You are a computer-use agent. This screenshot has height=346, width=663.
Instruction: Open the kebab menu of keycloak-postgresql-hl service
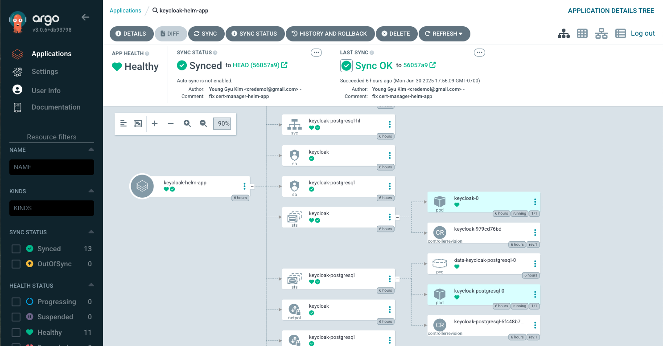point(390,124)
